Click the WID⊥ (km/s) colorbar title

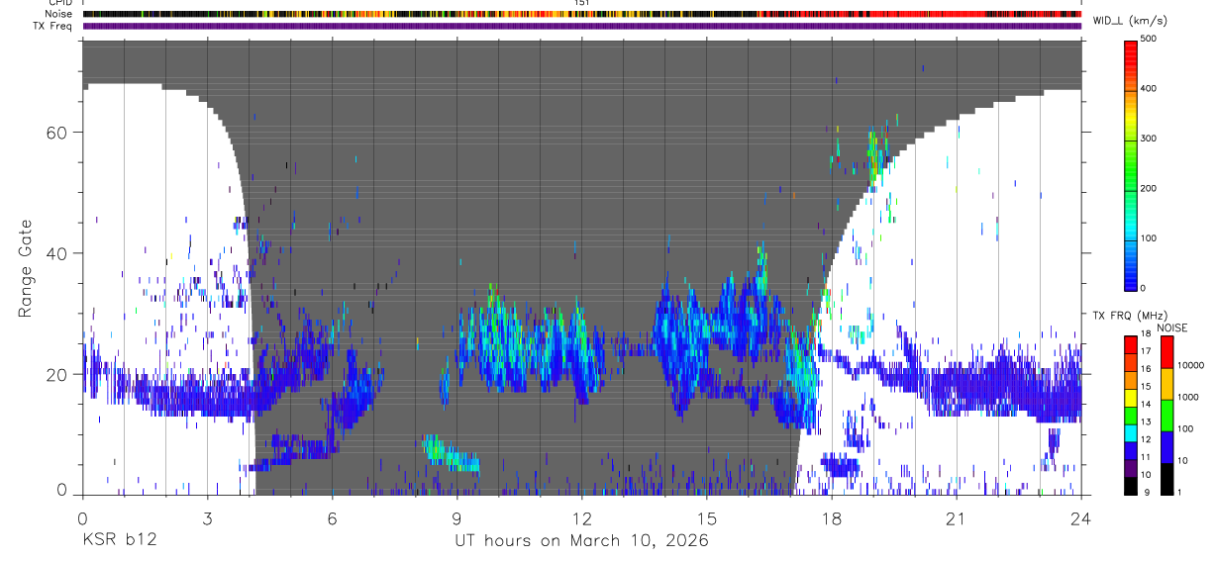pos(1130,20)
